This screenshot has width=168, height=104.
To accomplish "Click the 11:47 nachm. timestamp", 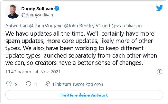I will (19, 72).
